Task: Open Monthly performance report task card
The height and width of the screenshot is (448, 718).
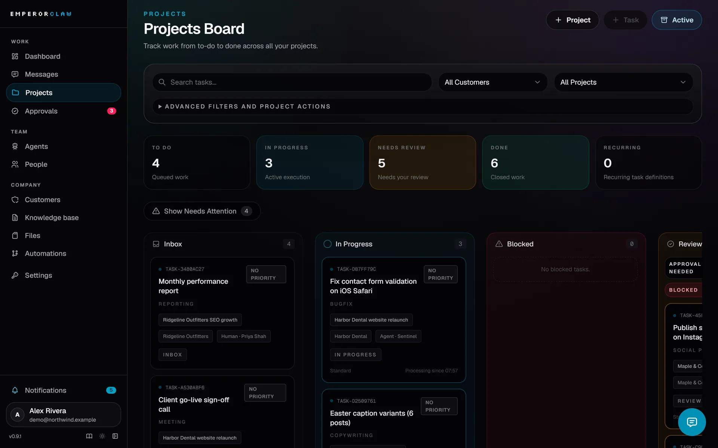Action: point(222,313)
